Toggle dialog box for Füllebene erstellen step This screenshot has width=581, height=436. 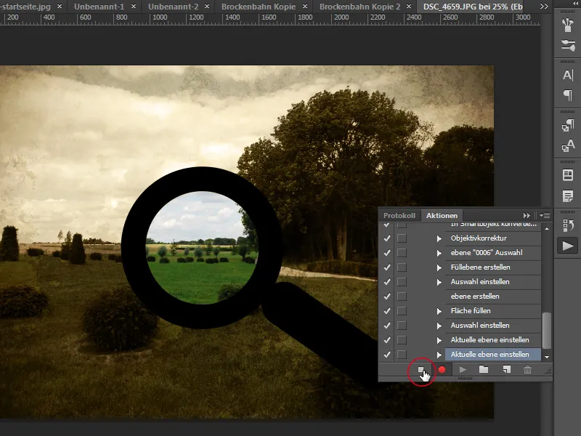click(x=402, y=267)
